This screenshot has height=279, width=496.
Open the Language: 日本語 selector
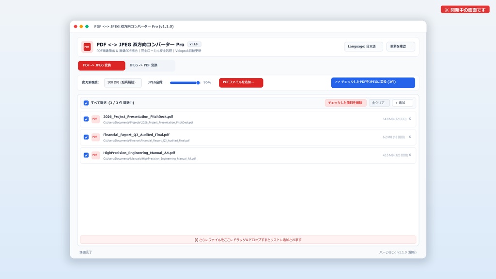click(363, 46)
